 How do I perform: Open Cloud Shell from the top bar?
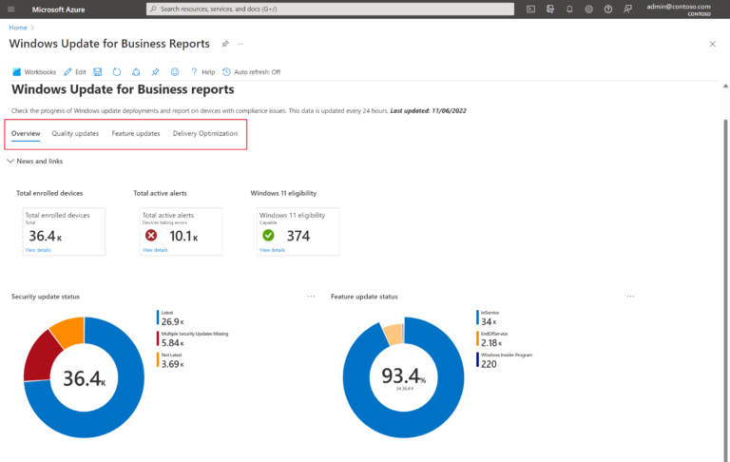point(530,9)
